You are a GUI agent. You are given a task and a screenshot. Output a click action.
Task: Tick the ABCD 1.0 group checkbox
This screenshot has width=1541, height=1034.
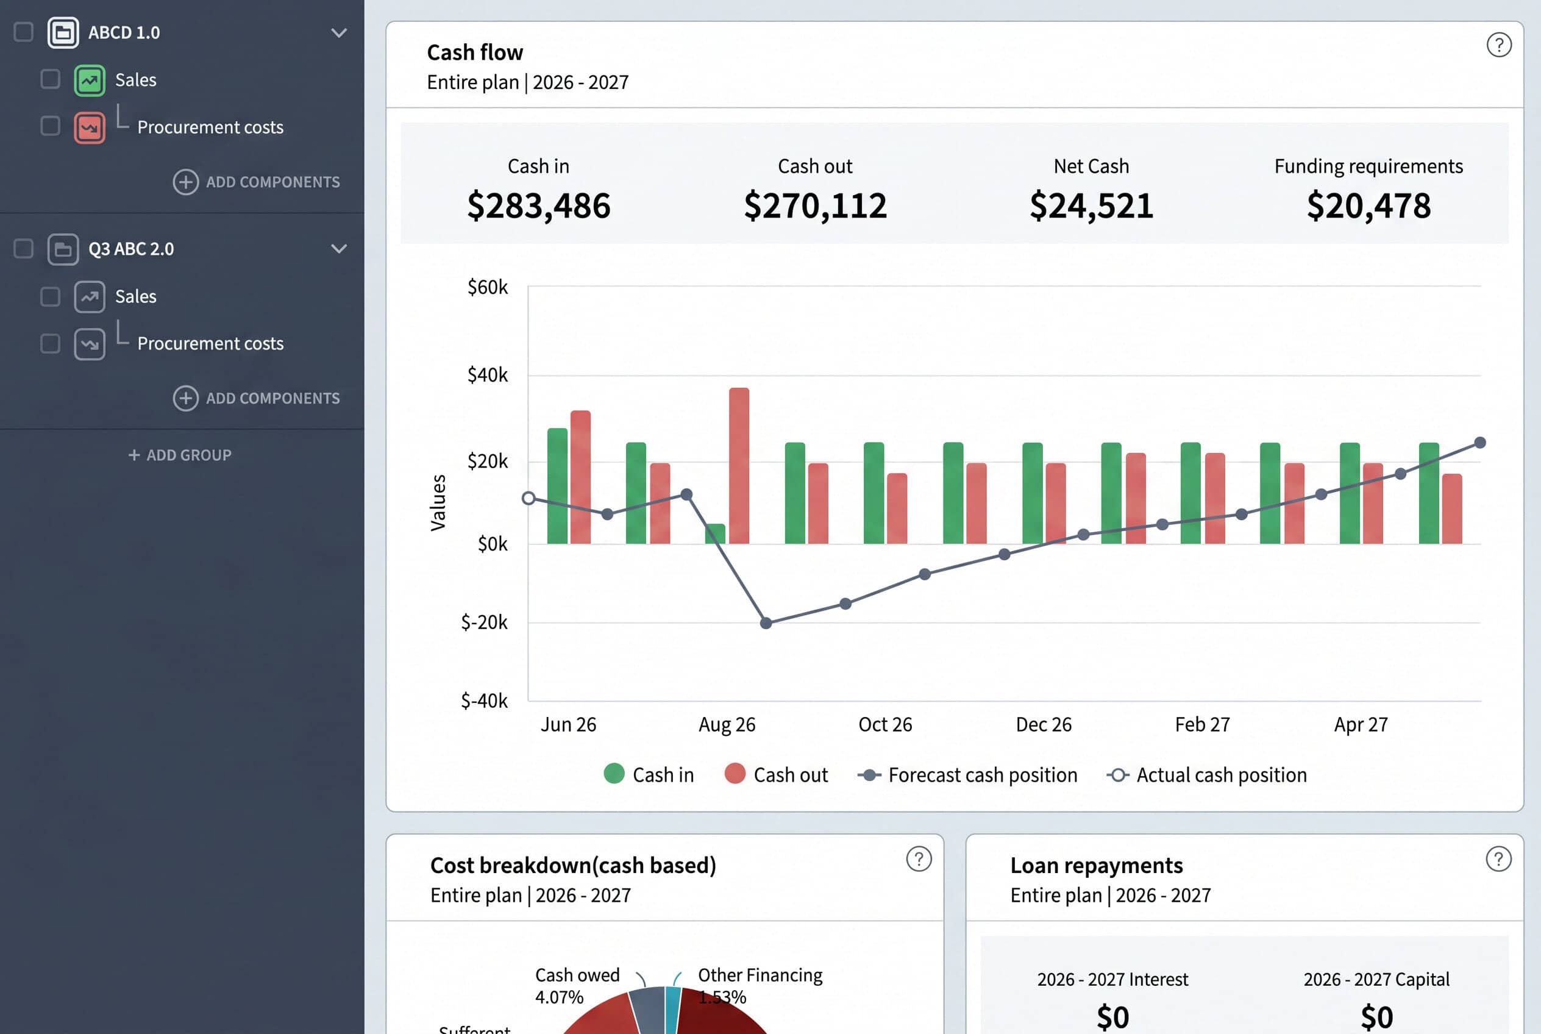pyautogui.click(x=24, y=32)
